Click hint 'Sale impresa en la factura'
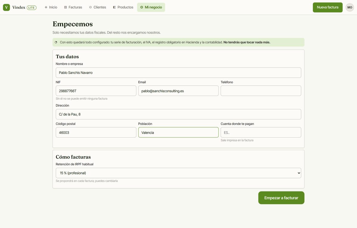Image resolution: width=357 pixels, height=228 pixels. click(237, 140)
